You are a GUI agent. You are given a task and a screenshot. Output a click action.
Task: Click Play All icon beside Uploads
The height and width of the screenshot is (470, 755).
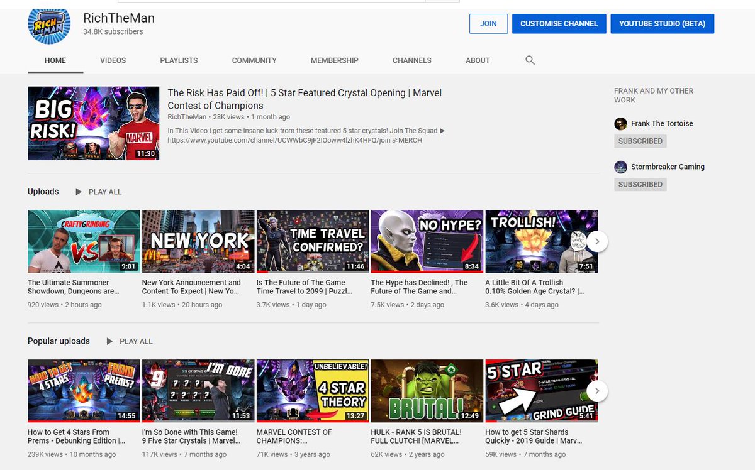pos(79,192)
